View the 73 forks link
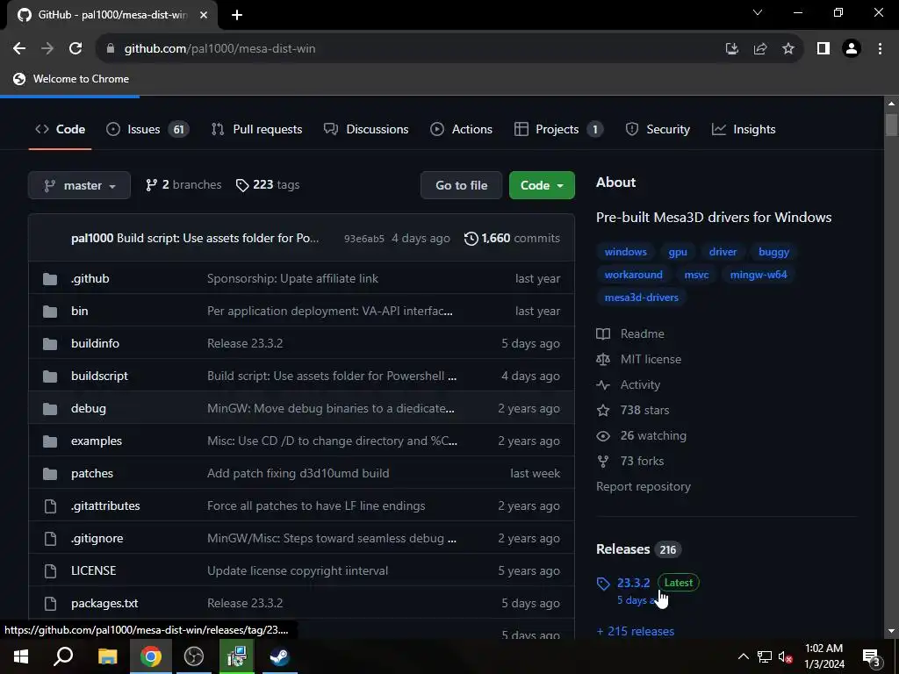This screenshot has height=674, width=899. click(630, 461)
